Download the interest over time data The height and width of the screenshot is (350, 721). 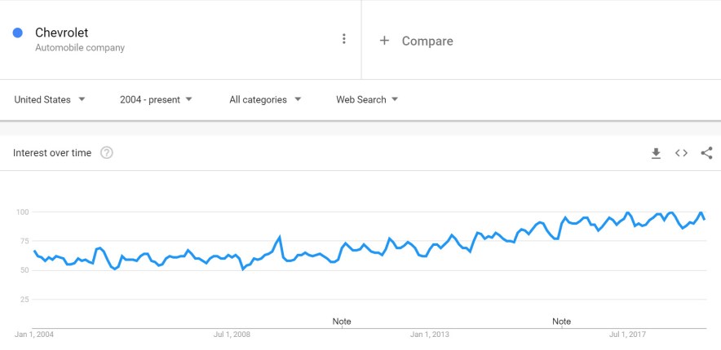[657, 153]
